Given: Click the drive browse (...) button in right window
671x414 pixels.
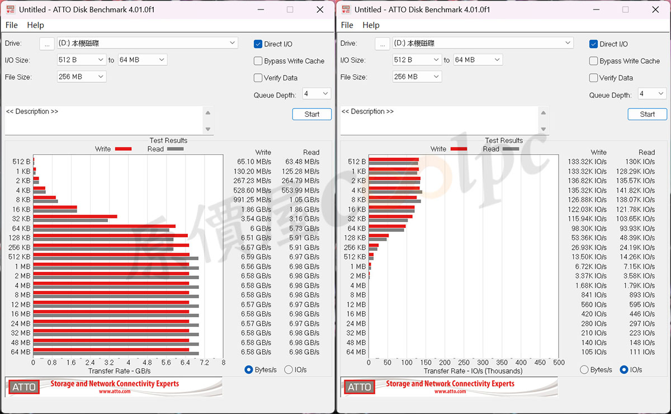Looking at the screenshot, I should pos(382,44).
